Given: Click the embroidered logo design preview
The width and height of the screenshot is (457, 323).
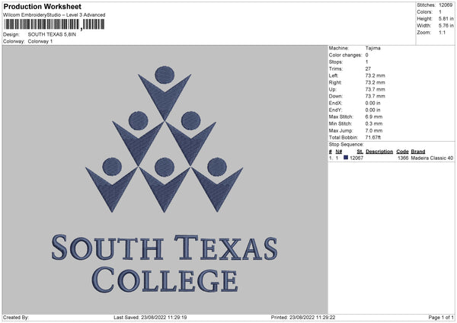Looking at the screenshot, I should click(165, 179).
